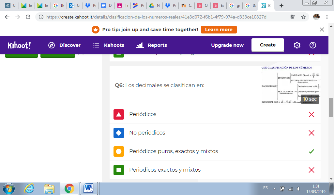Go back with browser back arrow
Viewport: 334px width, 195px height.
pos(7,17)
